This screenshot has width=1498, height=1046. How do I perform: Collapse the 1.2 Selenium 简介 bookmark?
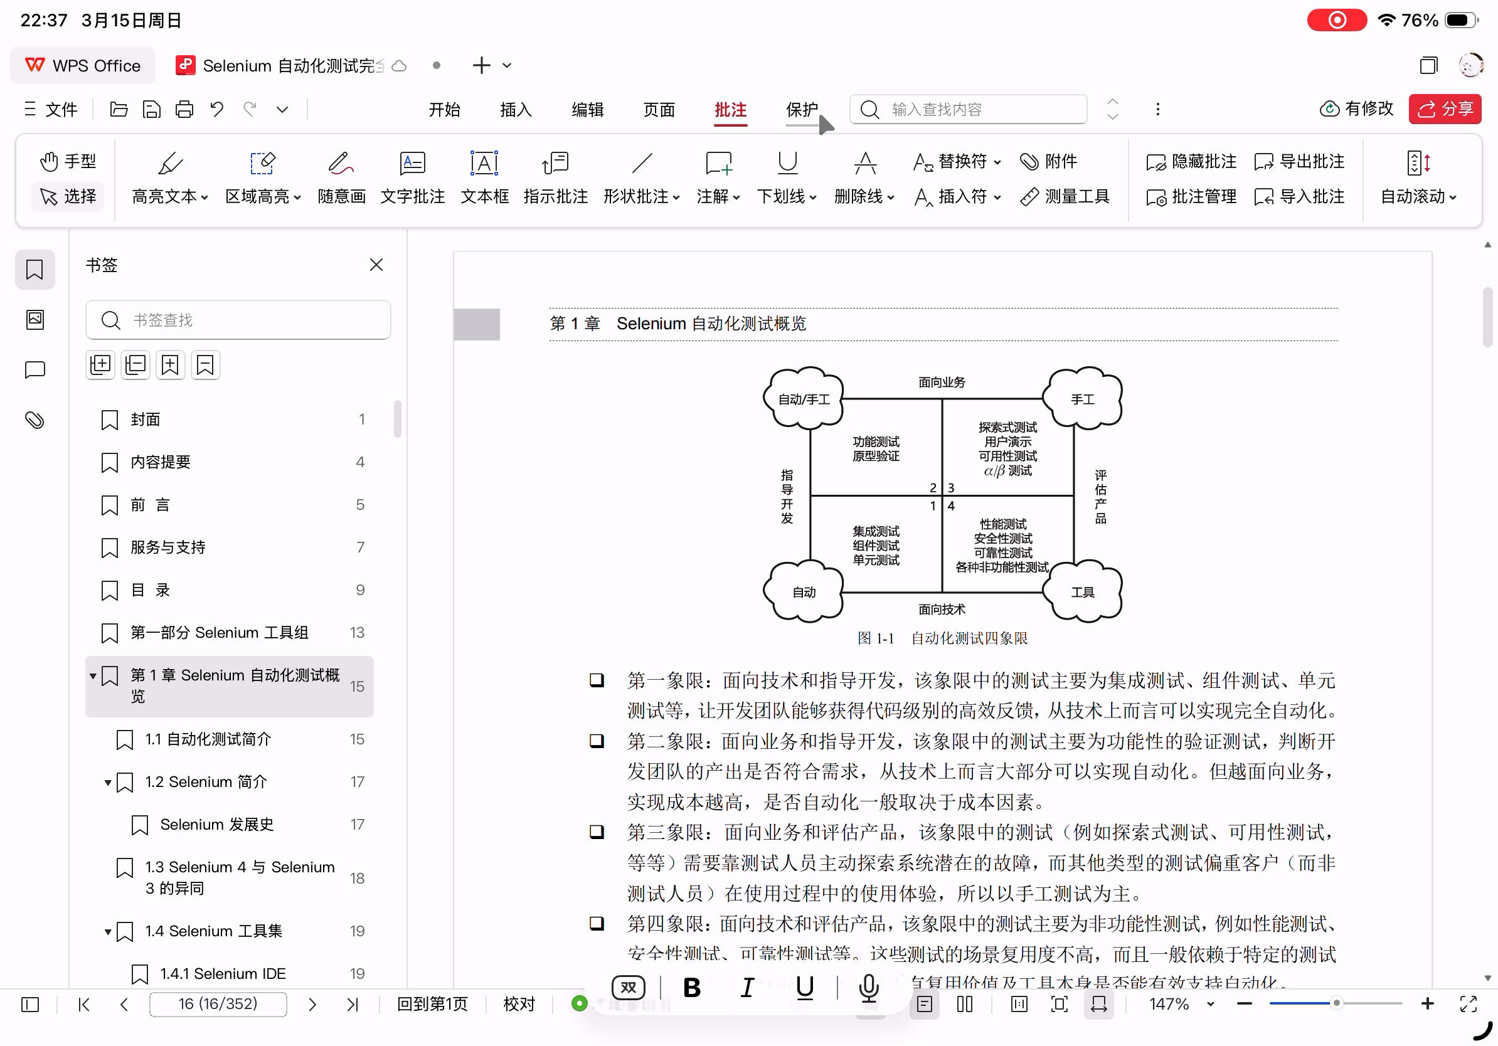point(108,783)
